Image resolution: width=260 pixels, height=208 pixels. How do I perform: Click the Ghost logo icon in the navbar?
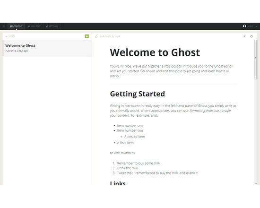[x=4, y=26]
